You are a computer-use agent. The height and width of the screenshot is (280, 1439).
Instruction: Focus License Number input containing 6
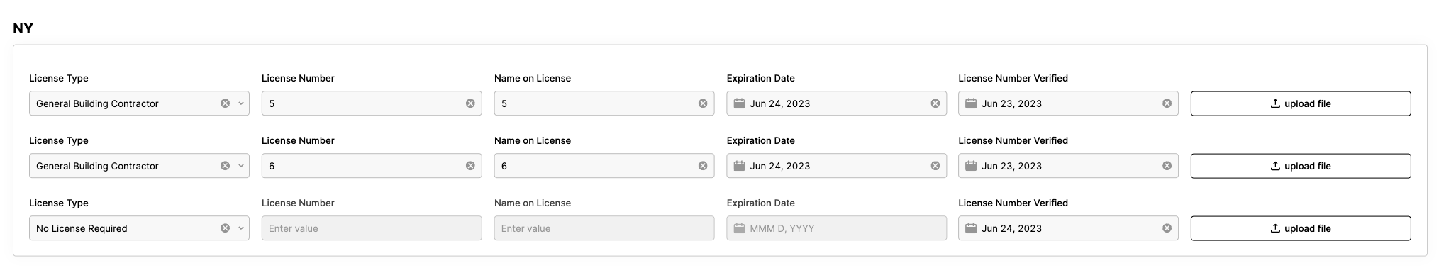(372, 166)
